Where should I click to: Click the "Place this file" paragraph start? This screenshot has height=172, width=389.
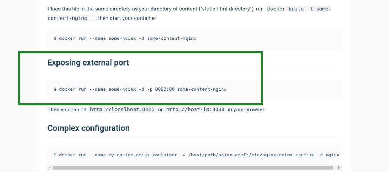tap(64, 9)
